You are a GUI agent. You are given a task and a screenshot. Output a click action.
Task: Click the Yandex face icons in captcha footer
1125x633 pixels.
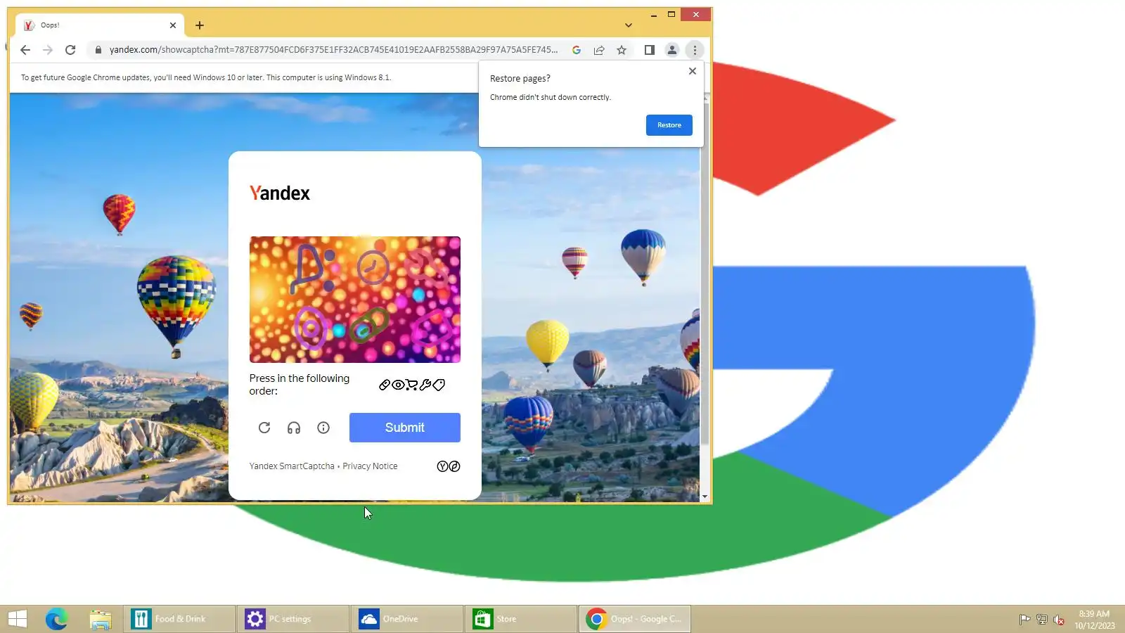tap(449, 466)
